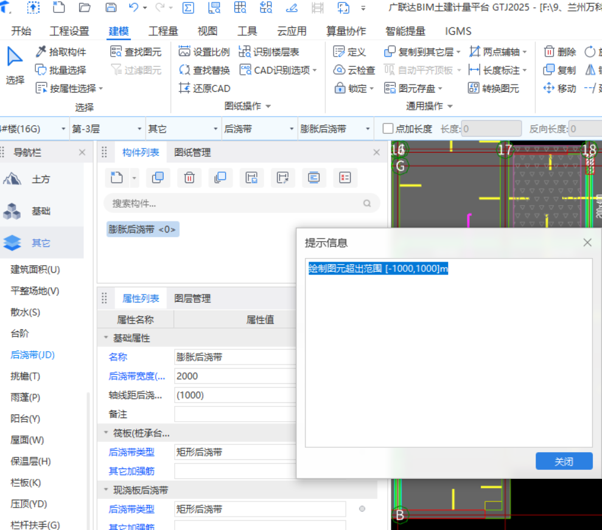Click the 名称 value field 膨胀后浇带
602x530 pixels.
coord(235,357)
